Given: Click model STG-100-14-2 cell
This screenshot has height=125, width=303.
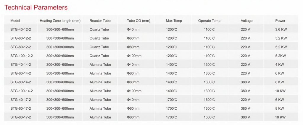Looking at the screenshot, I should pyautogui.click(x=22, y=91).
